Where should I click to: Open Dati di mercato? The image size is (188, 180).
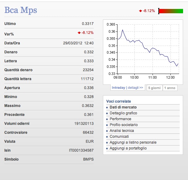tap(123, 107)
